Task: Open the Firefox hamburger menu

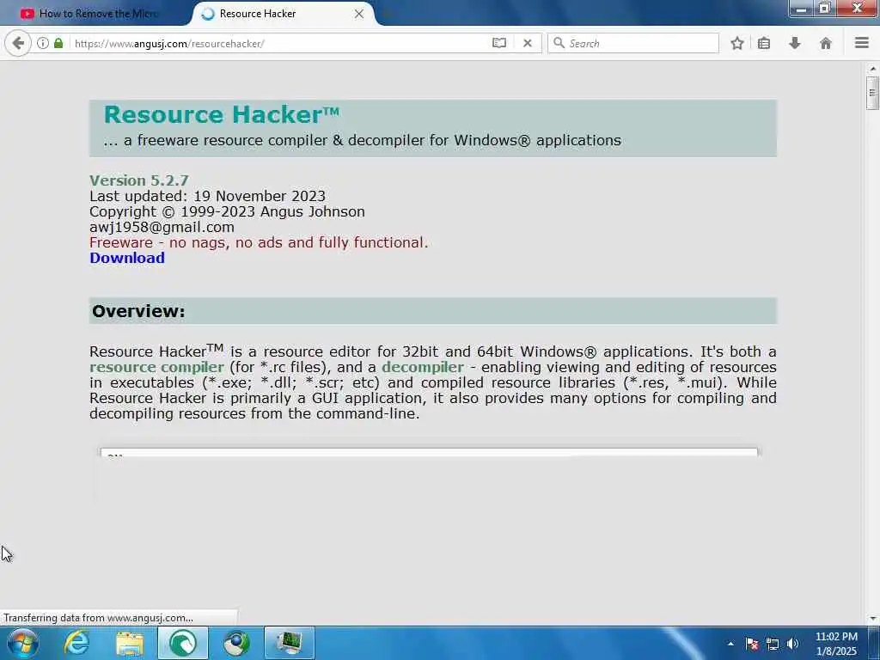Action: point(862,43)
